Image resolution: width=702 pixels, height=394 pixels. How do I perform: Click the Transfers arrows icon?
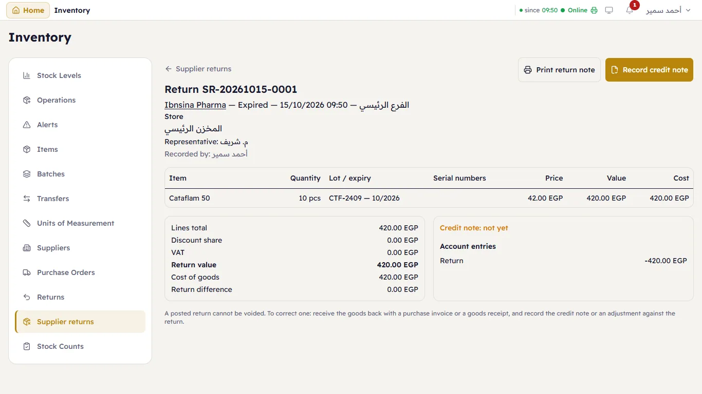pyautogui.click(x=27, y=199)
